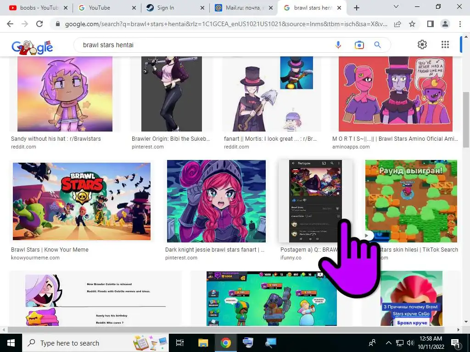The width and height of the screenshot is (470, 352).
Task: Open the volume control in tray
Action: [x=410, y=343]
